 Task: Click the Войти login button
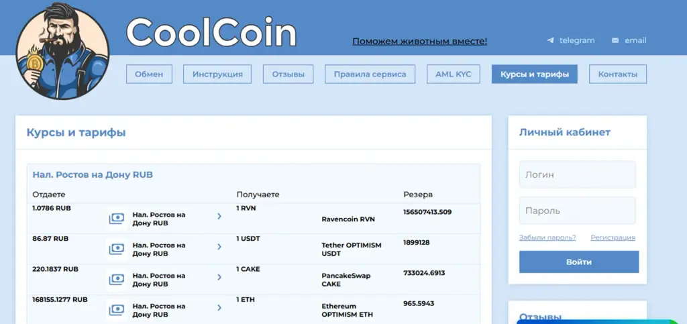point(579,262)
